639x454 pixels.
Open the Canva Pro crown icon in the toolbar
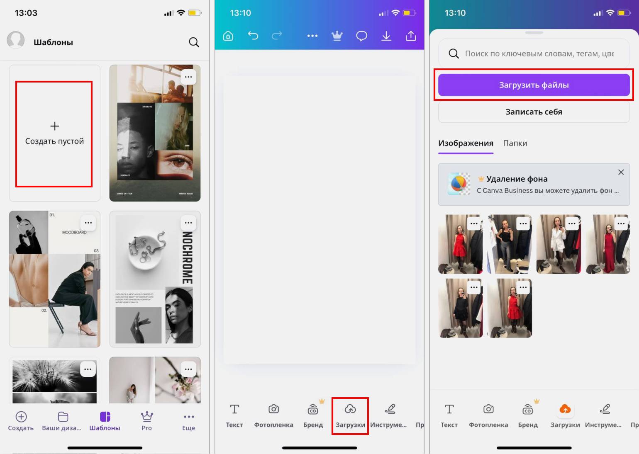tap(337, 36)
